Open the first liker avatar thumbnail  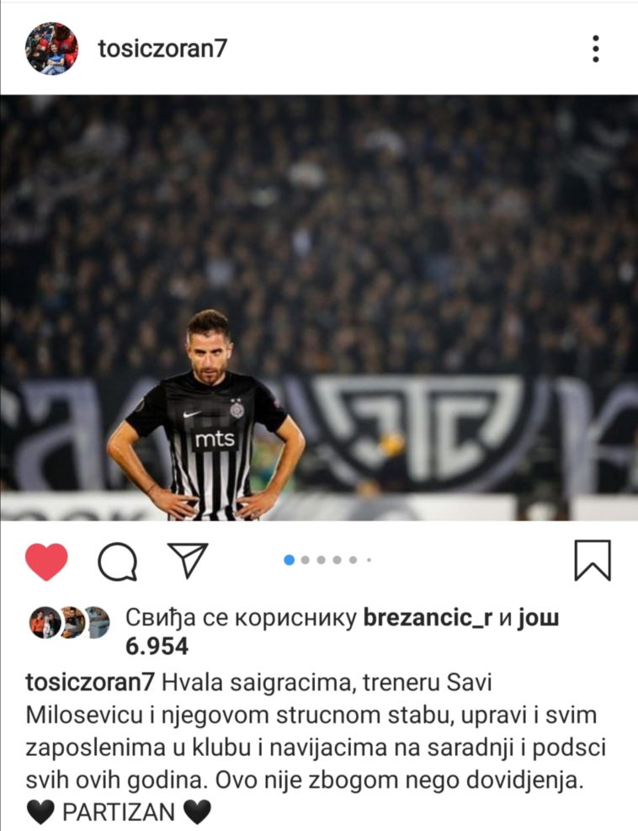(45, 622)
